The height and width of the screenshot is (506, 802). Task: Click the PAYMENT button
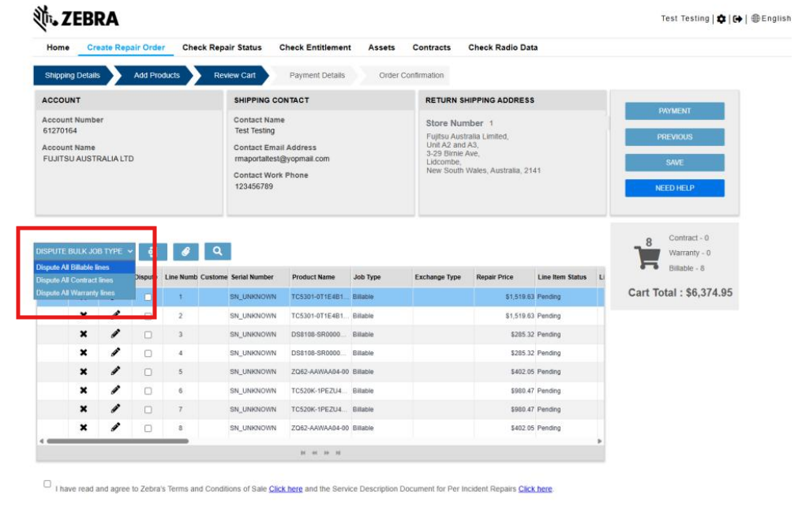coord(675,111)
